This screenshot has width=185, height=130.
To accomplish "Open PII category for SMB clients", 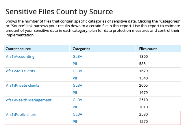I will tap(75, 78).
